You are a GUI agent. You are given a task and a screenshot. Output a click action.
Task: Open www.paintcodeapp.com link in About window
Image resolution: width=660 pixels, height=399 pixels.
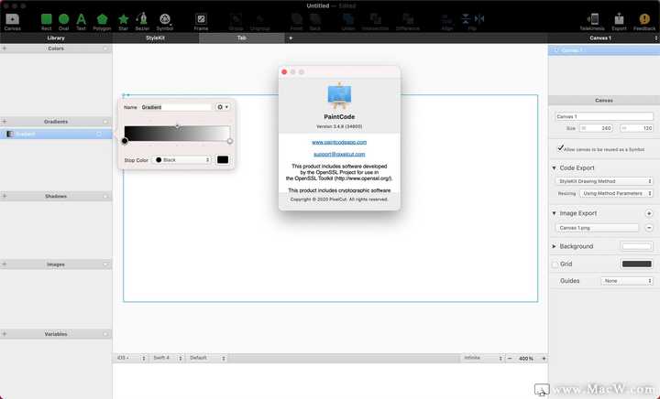click(339, 143)
